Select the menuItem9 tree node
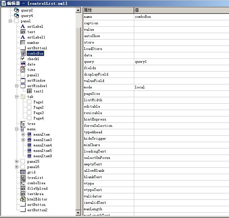The image size is (229, 218). pyautogui.click(x=42, y=156)
